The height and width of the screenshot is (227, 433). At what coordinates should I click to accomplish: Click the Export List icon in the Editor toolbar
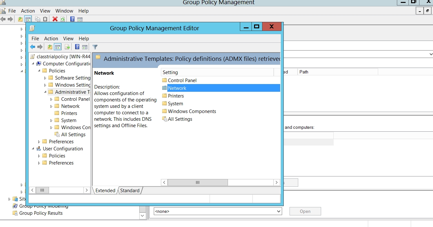67,47
